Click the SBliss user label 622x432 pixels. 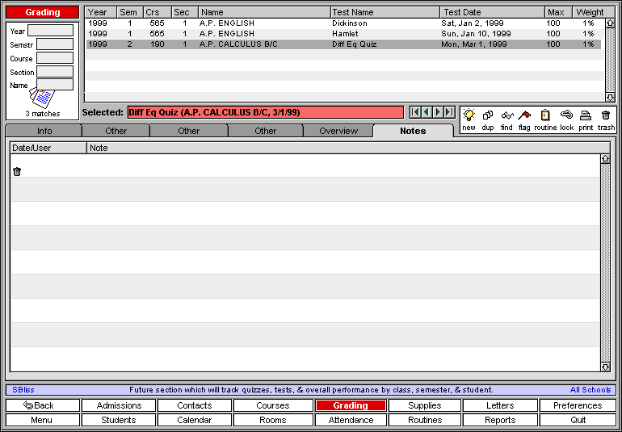click(23, 390)
